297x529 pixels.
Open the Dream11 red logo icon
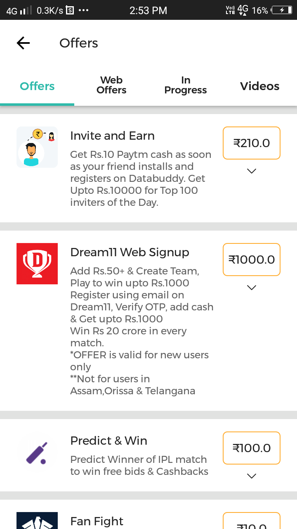pyautogui.click(x=37, y=264)
